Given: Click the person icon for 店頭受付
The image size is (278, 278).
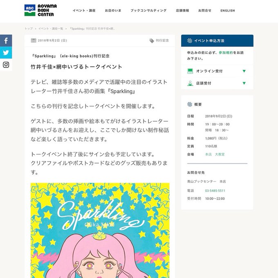Looking at the screenshot, I should [190, 83].
